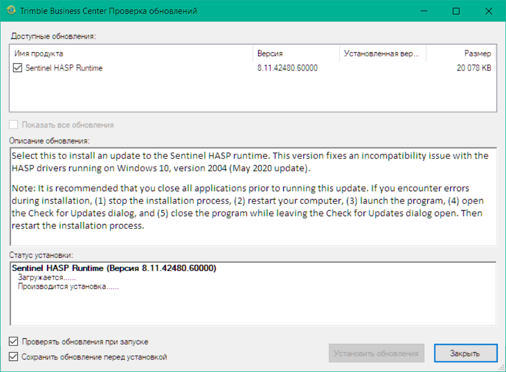Viewport: 506px width, 372px height.
Task: Click inside the update description text box
Action: tap(254, 197)
